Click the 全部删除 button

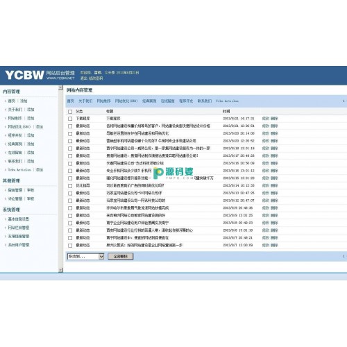click(x=121, y=256)
